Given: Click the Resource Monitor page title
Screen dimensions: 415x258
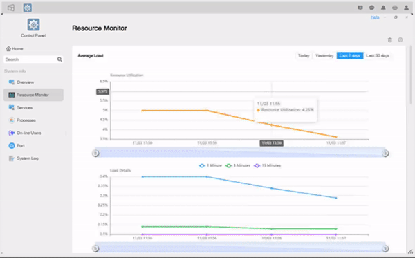Looking at the screenshot, I should coord(100,28).
